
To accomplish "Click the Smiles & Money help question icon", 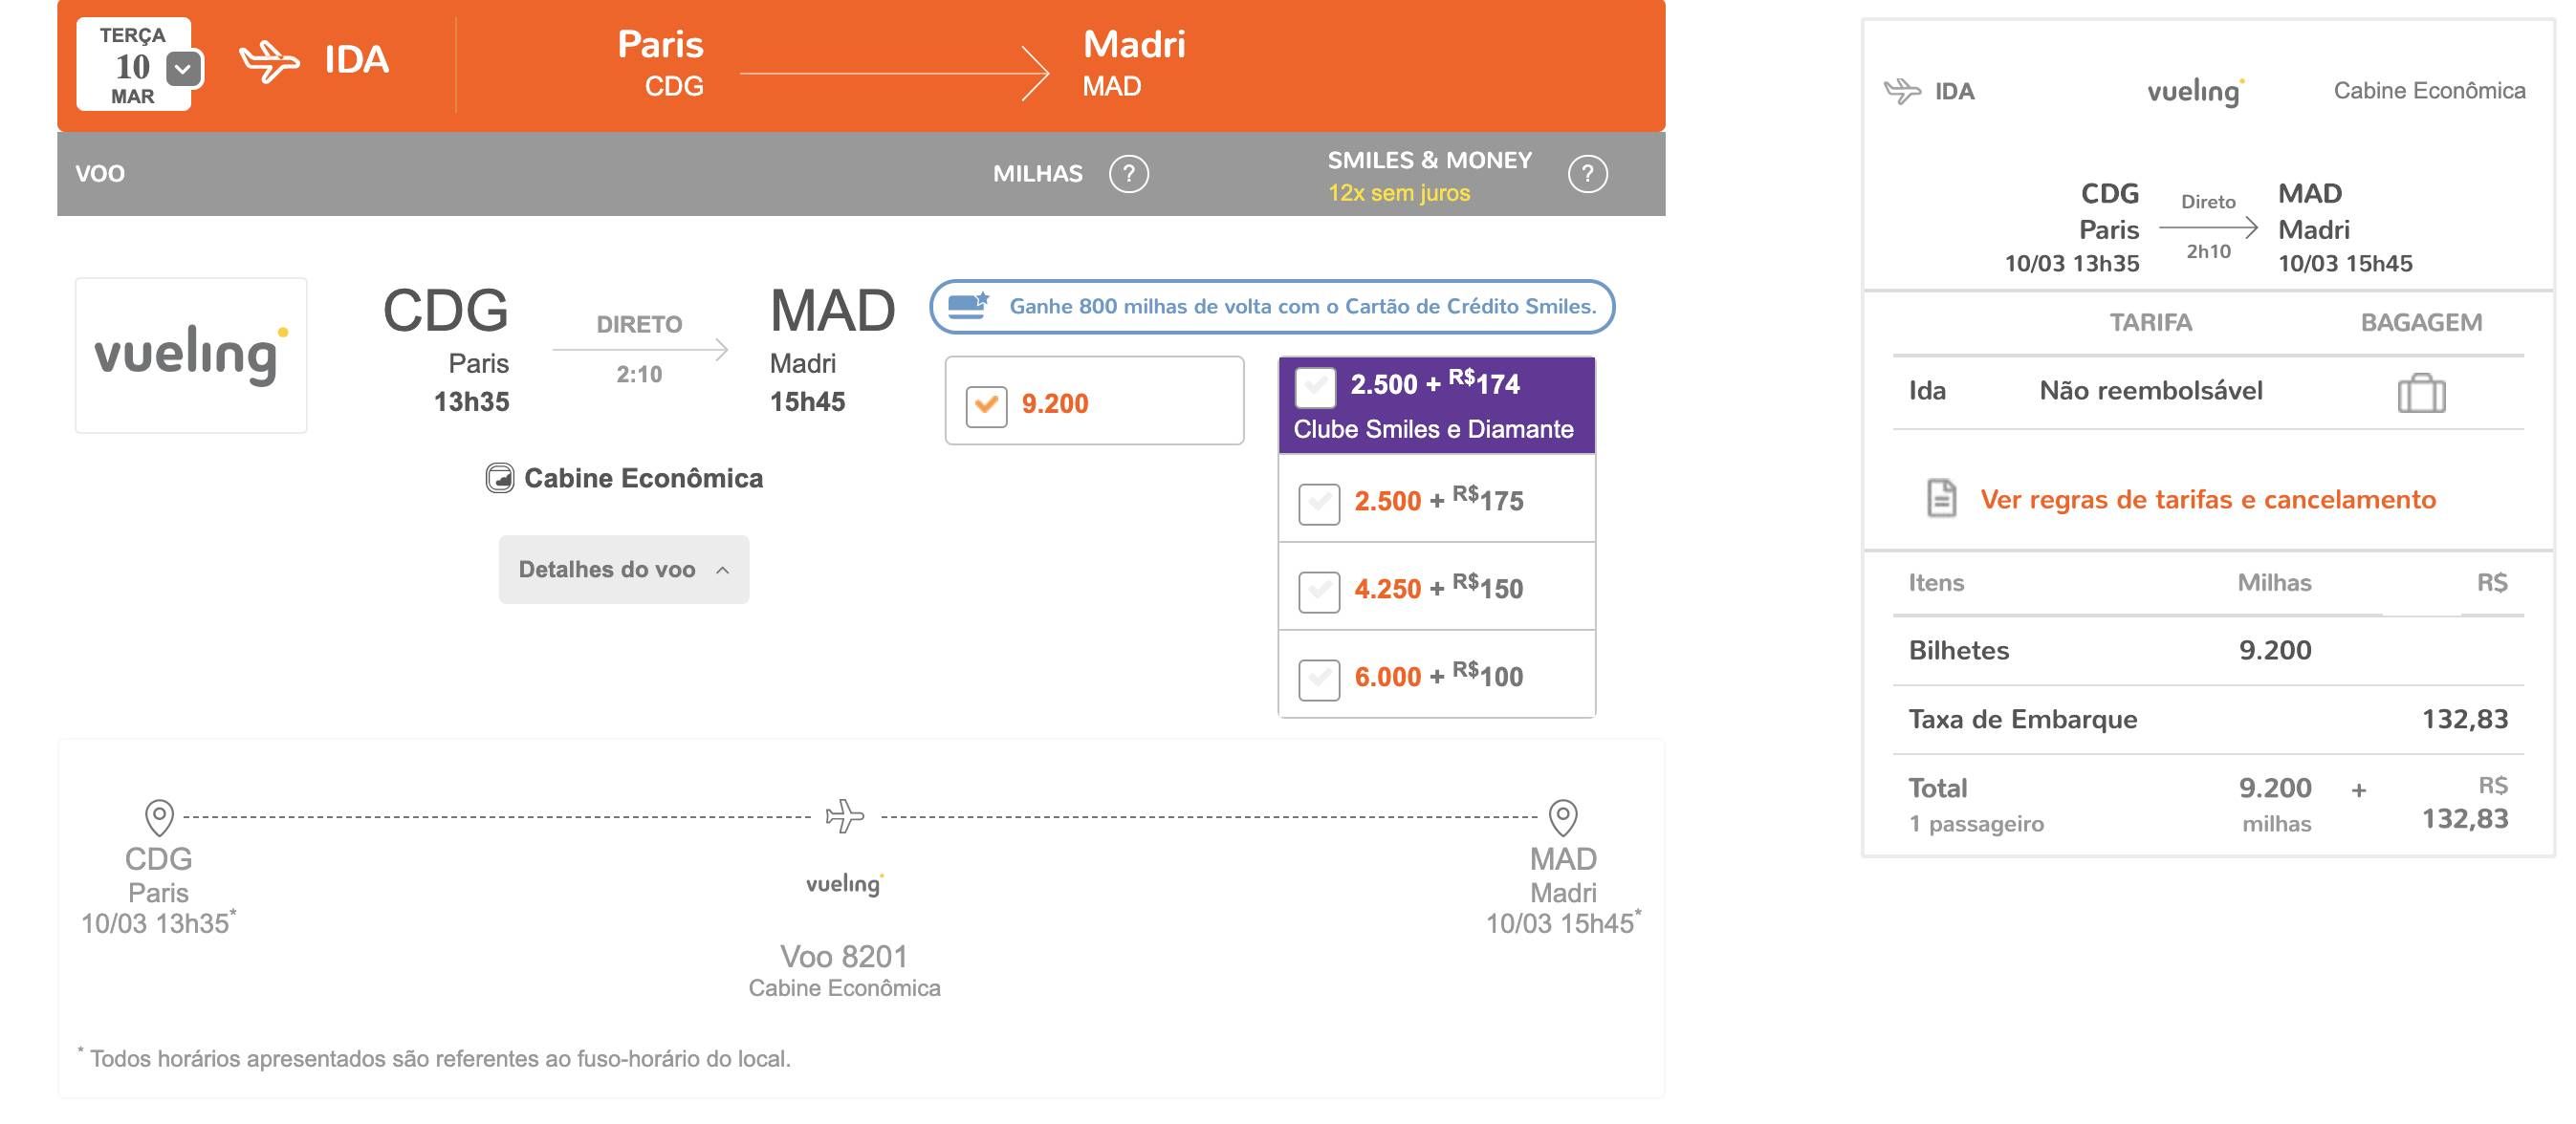I will tap(1587, 174).
